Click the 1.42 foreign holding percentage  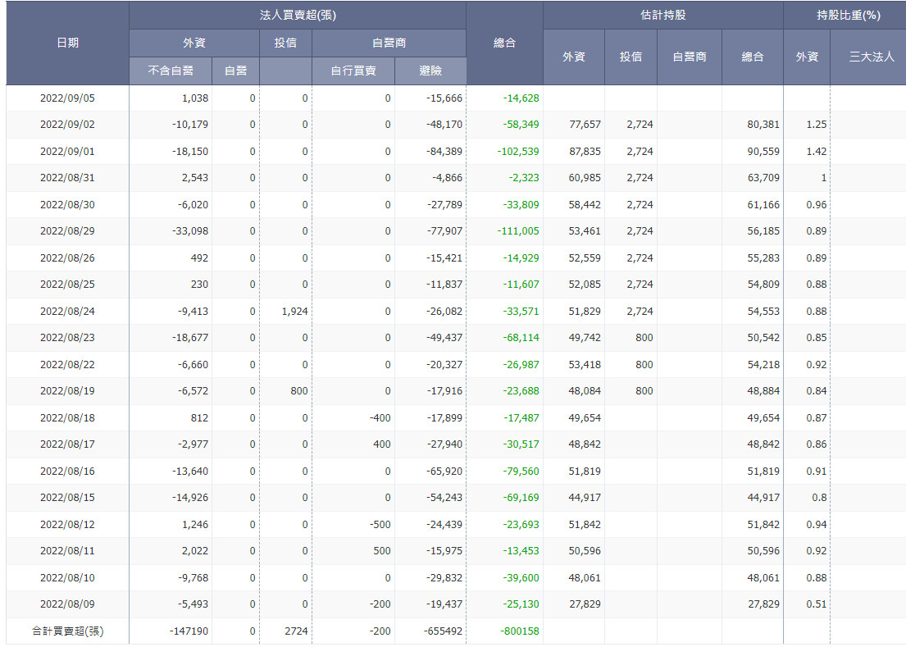(816, 152)
